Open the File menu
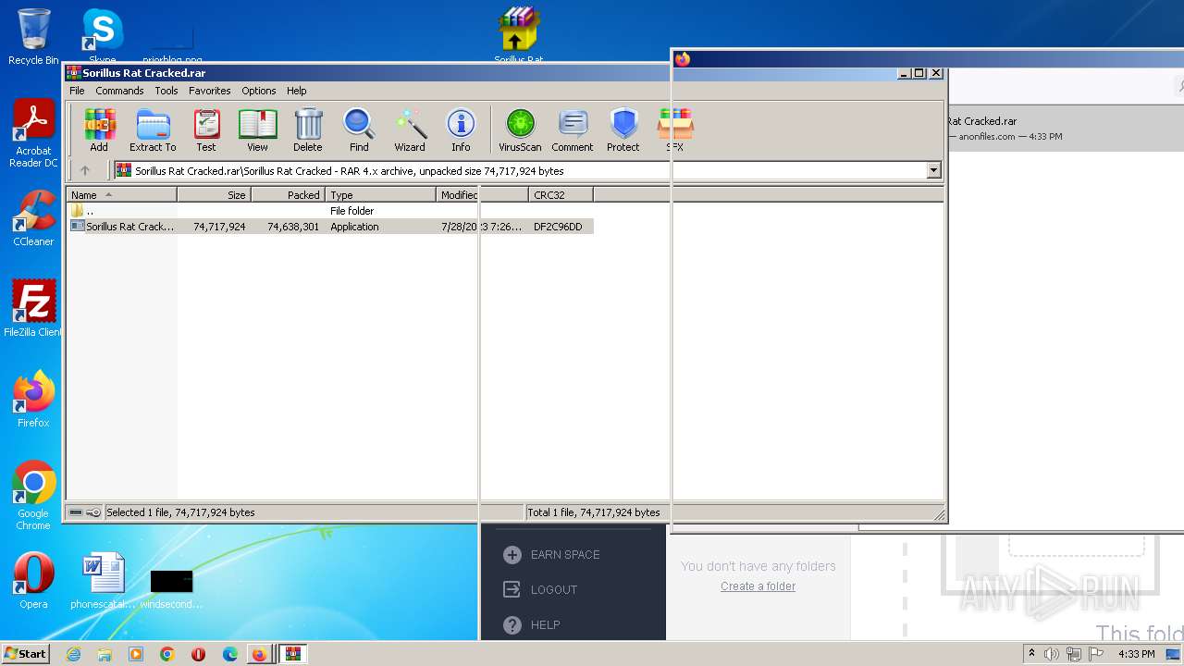The image size is (1184, 666). [x=77, y=91]
